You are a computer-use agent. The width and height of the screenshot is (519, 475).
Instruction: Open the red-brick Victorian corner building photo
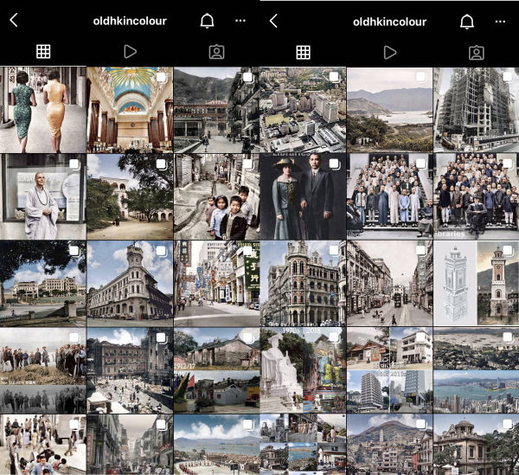pos(303,284)
